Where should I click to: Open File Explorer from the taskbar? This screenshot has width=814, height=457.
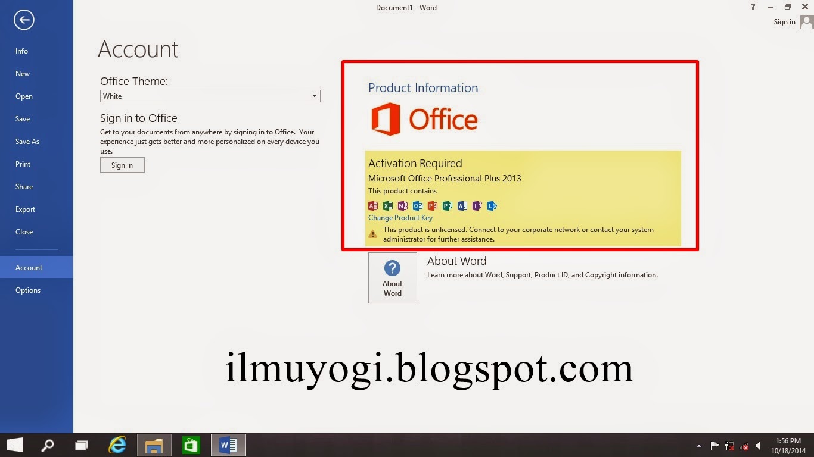pos(154,445)
